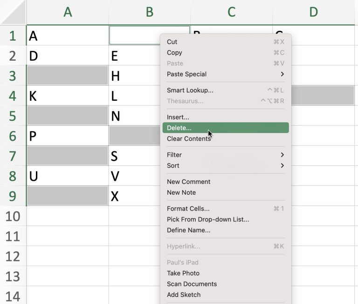This screenshot has width=358, height=304.
Task: Select Cut in the context menu
Action: pyautogui.click(x=172, y=42)
